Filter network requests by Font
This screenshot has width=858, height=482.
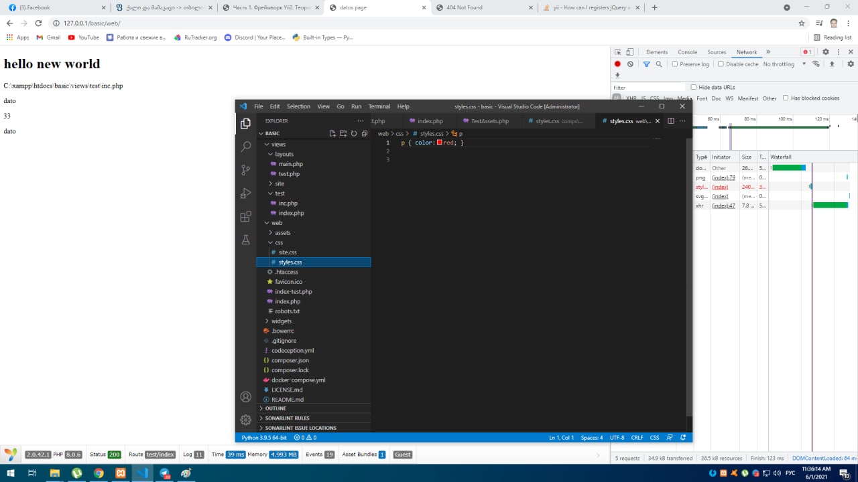tap(702, 98)
